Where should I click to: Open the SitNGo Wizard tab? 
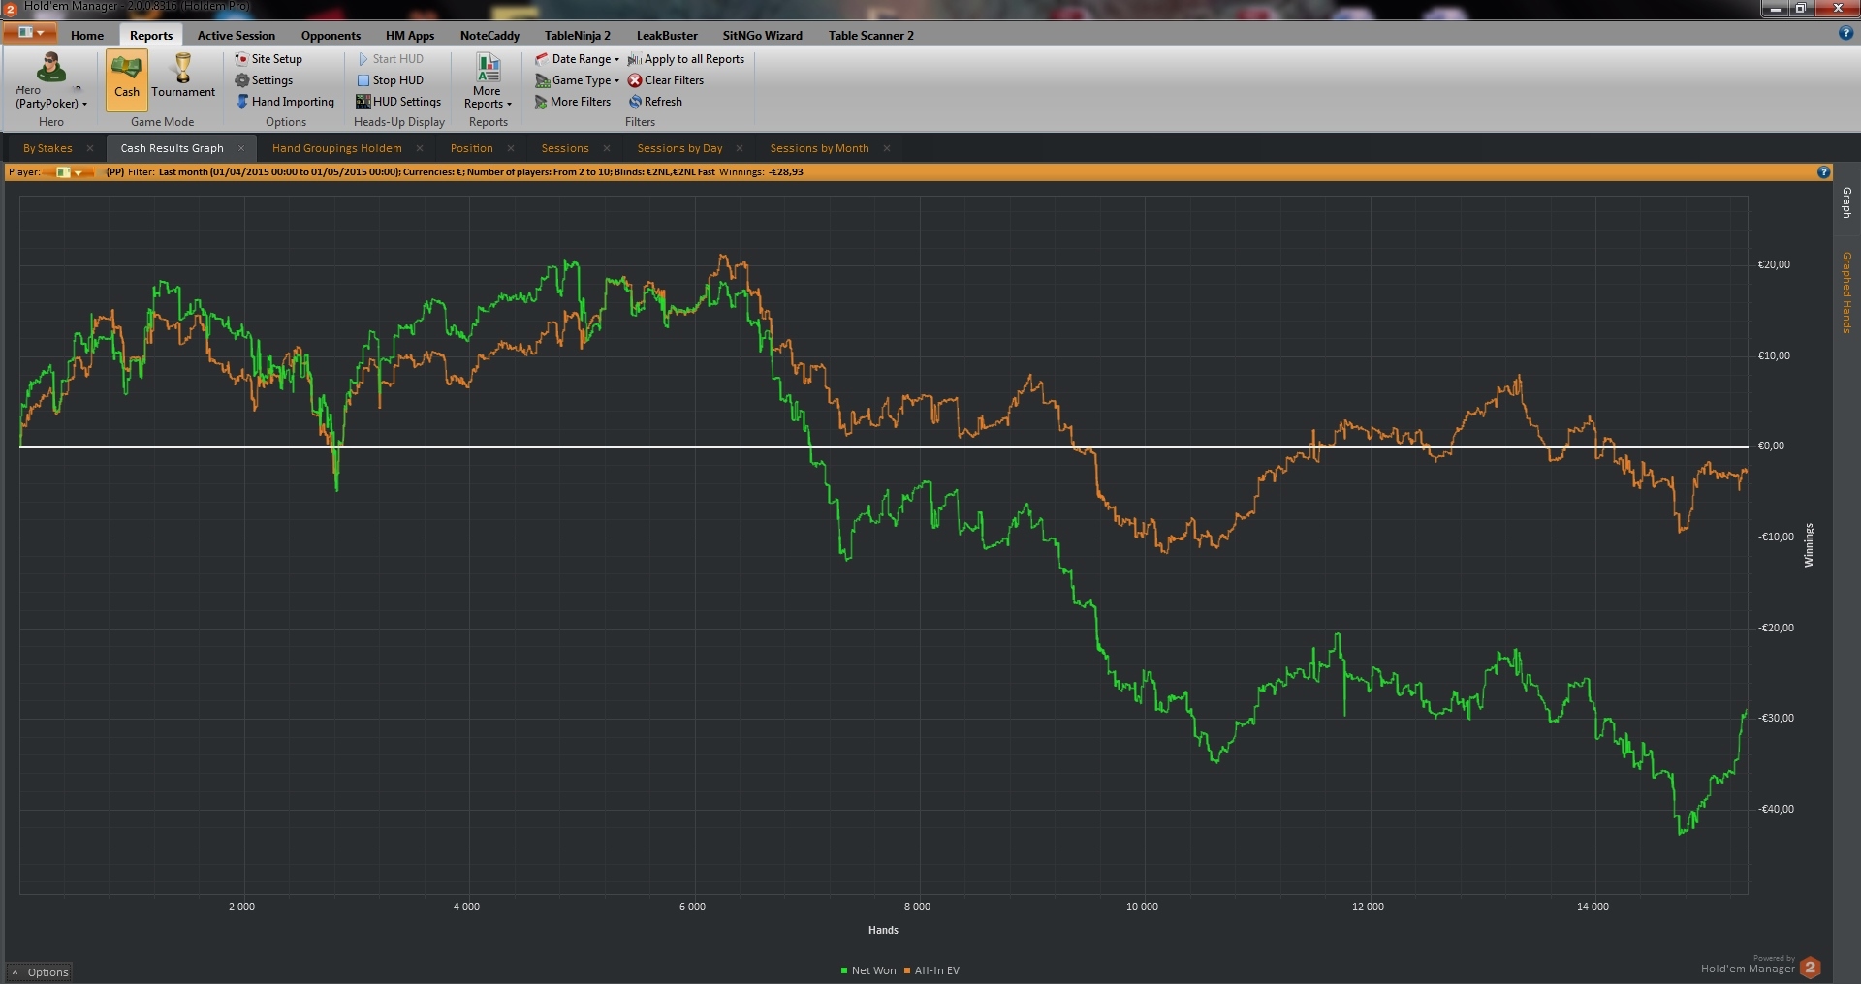click(x=763, y=35)
